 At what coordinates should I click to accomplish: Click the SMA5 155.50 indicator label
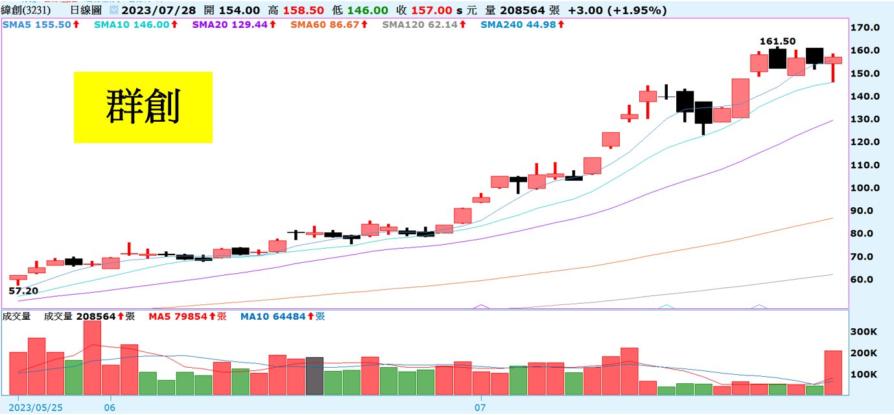tap(36, 25)
